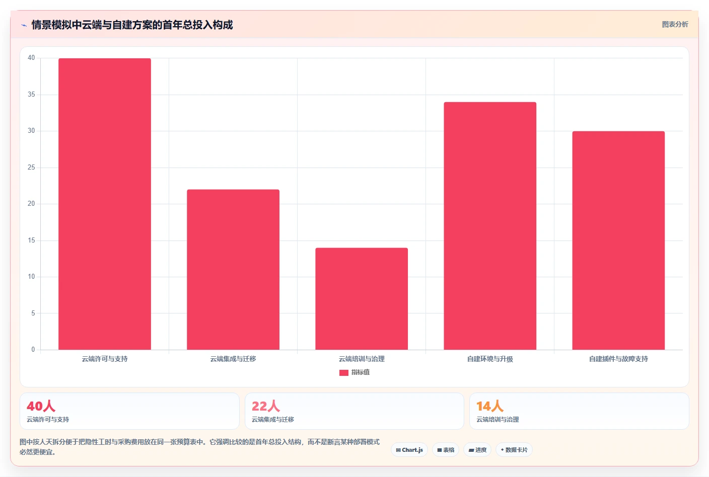Click the 云端培训与治理 bar in the chart
The width and height of the screenshot is (709, 477).
coord(362,299)
